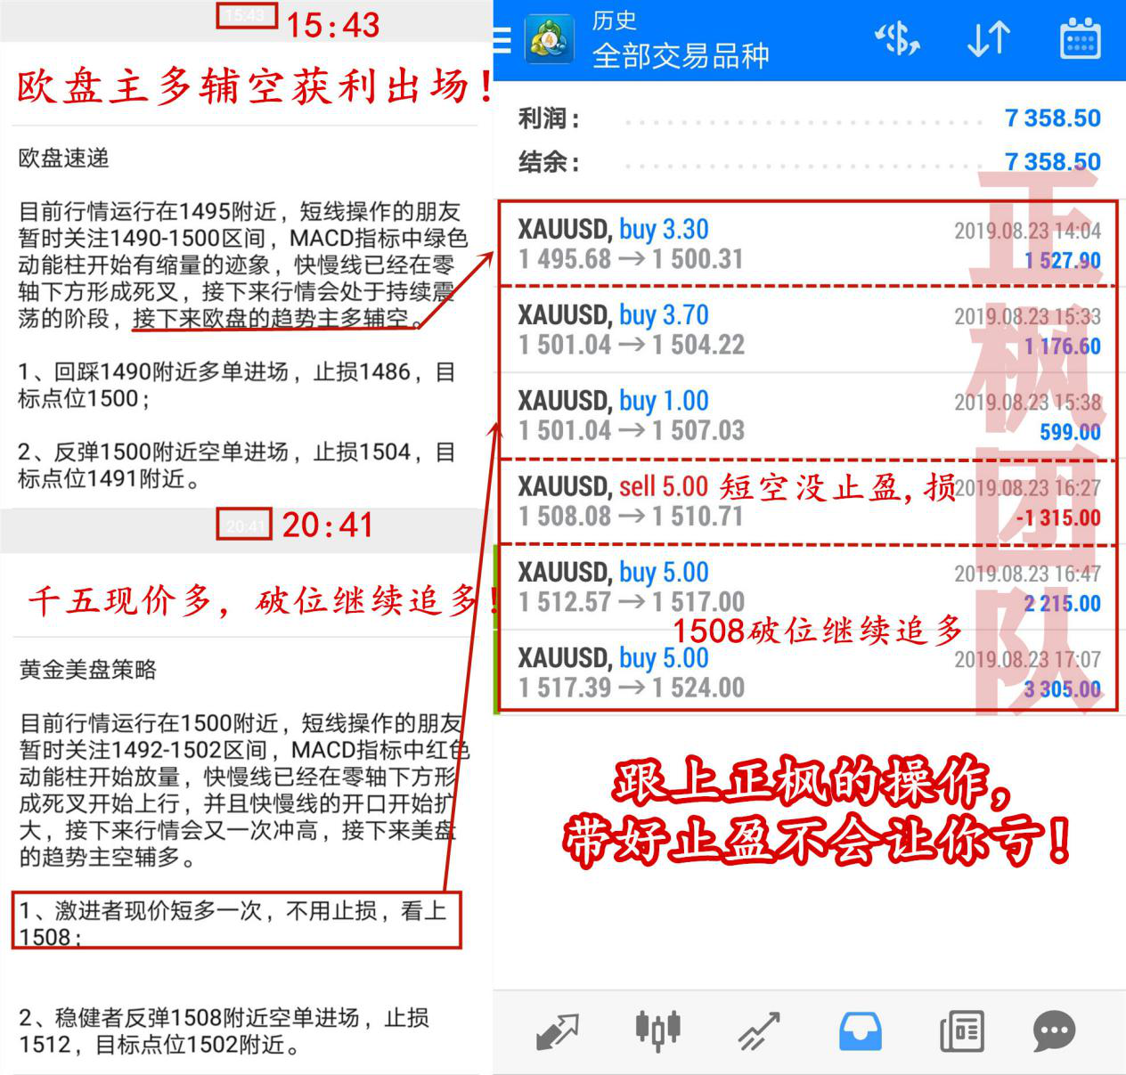Click the 历史 header title

tap(615, 20)
